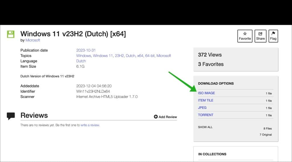Click the write a review link
Image resolution: width=292 pixels, height=162 pixels.
click(90, 125)
